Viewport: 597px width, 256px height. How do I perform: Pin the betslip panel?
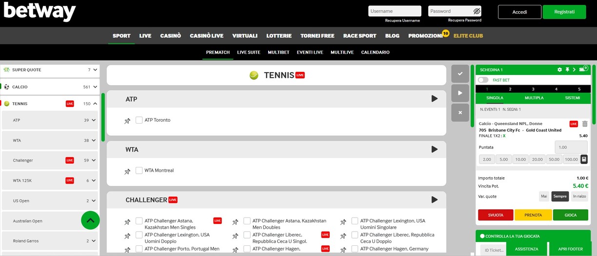coord(567,70)
